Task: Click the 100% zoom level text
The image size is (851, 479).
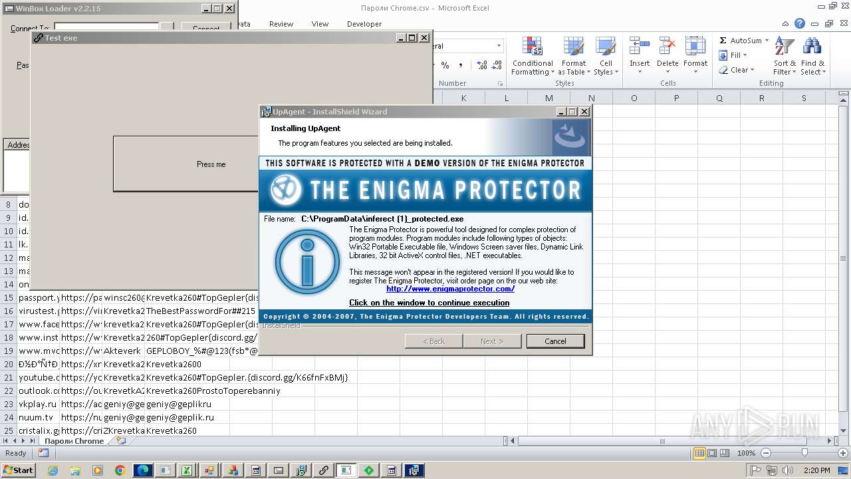Action: pos(746,453)
